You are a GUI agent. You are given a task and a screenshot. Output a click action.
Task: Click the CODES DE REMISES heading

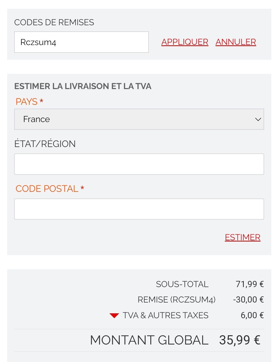pos(54,22)
